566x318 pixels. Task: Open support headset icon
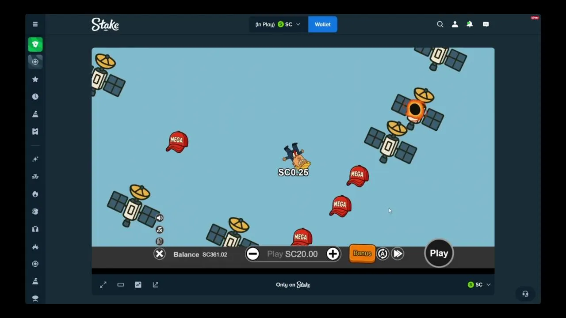(x=525, y=294)
